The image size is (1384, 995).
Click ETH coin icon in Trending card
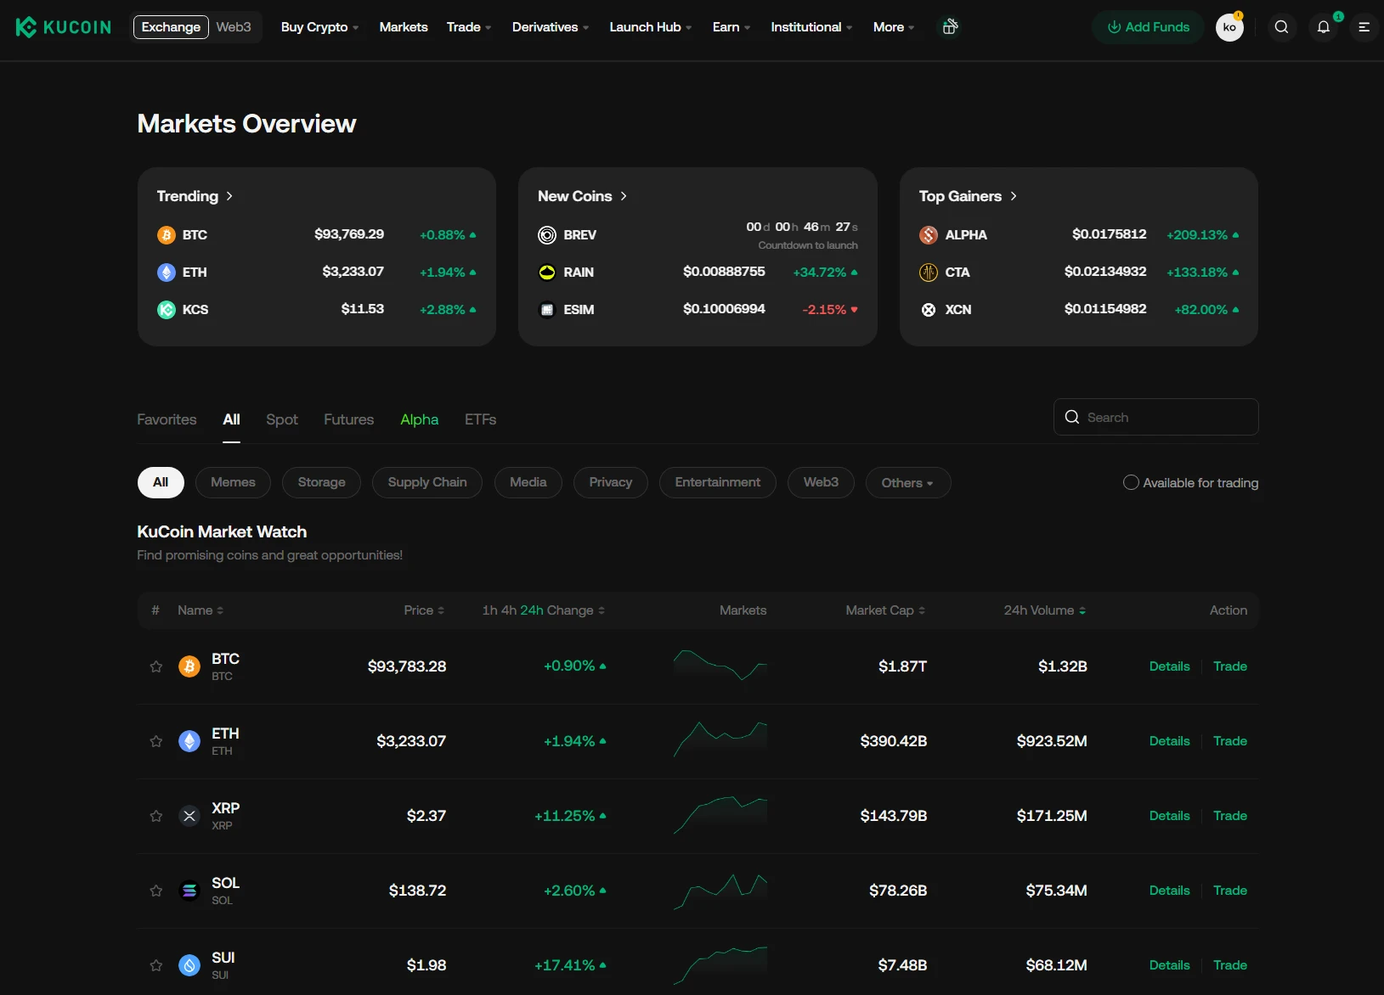[x=167, y=273]
